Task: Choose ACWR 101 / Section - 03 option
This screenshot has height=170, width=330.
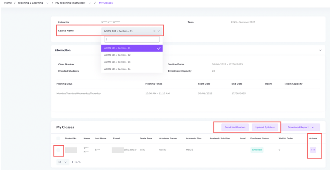Action: (x=117, y=62)
